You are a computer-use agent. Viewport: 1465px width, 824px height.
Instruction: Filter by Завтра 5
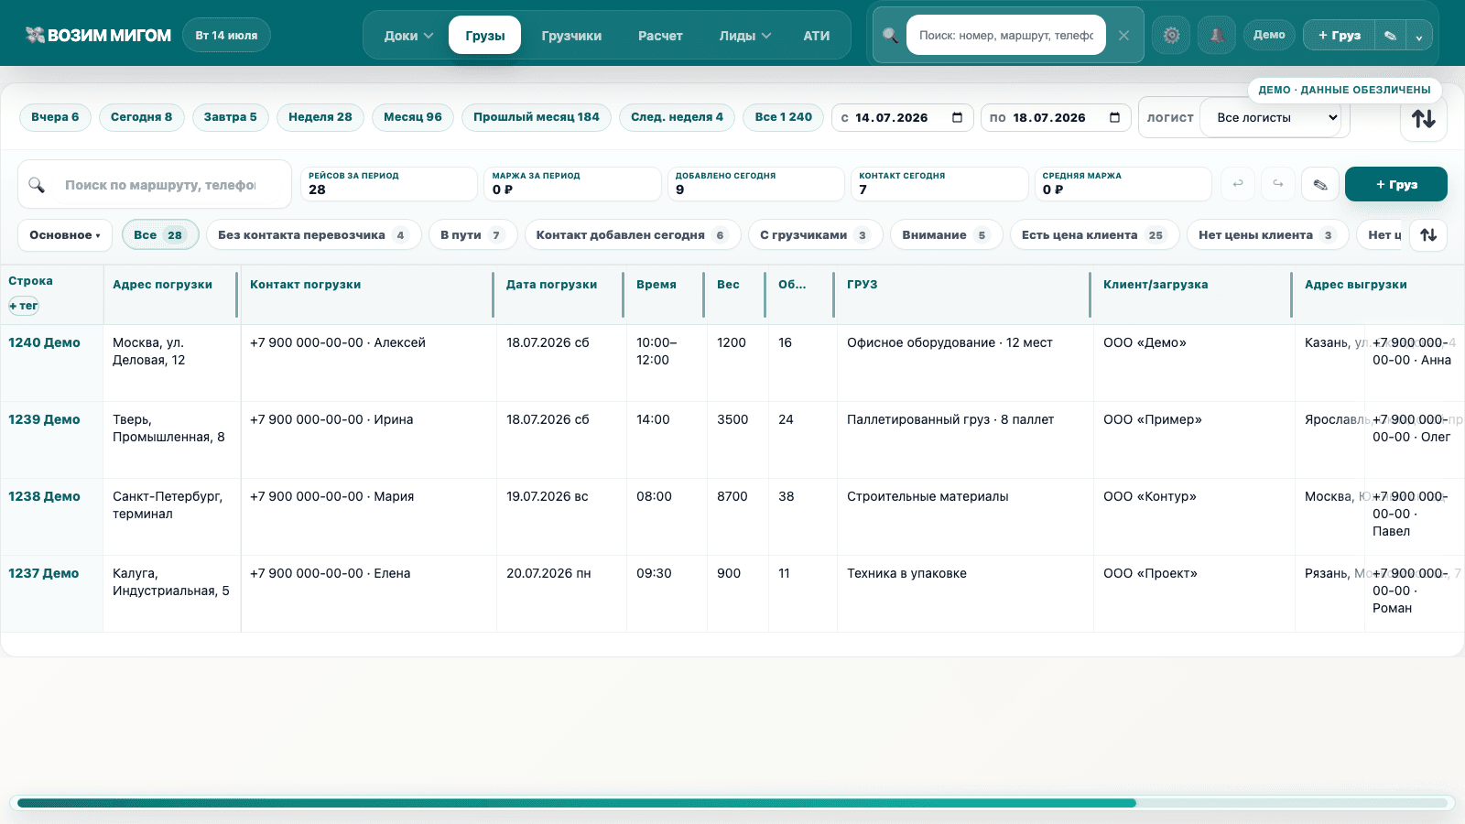click(x=230, y=117)
